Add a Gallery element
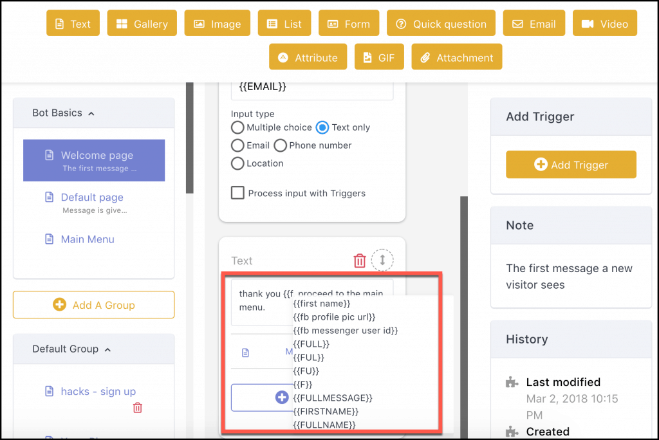The width and height of the screenshot is (659, 440). (x=142, y=23)
